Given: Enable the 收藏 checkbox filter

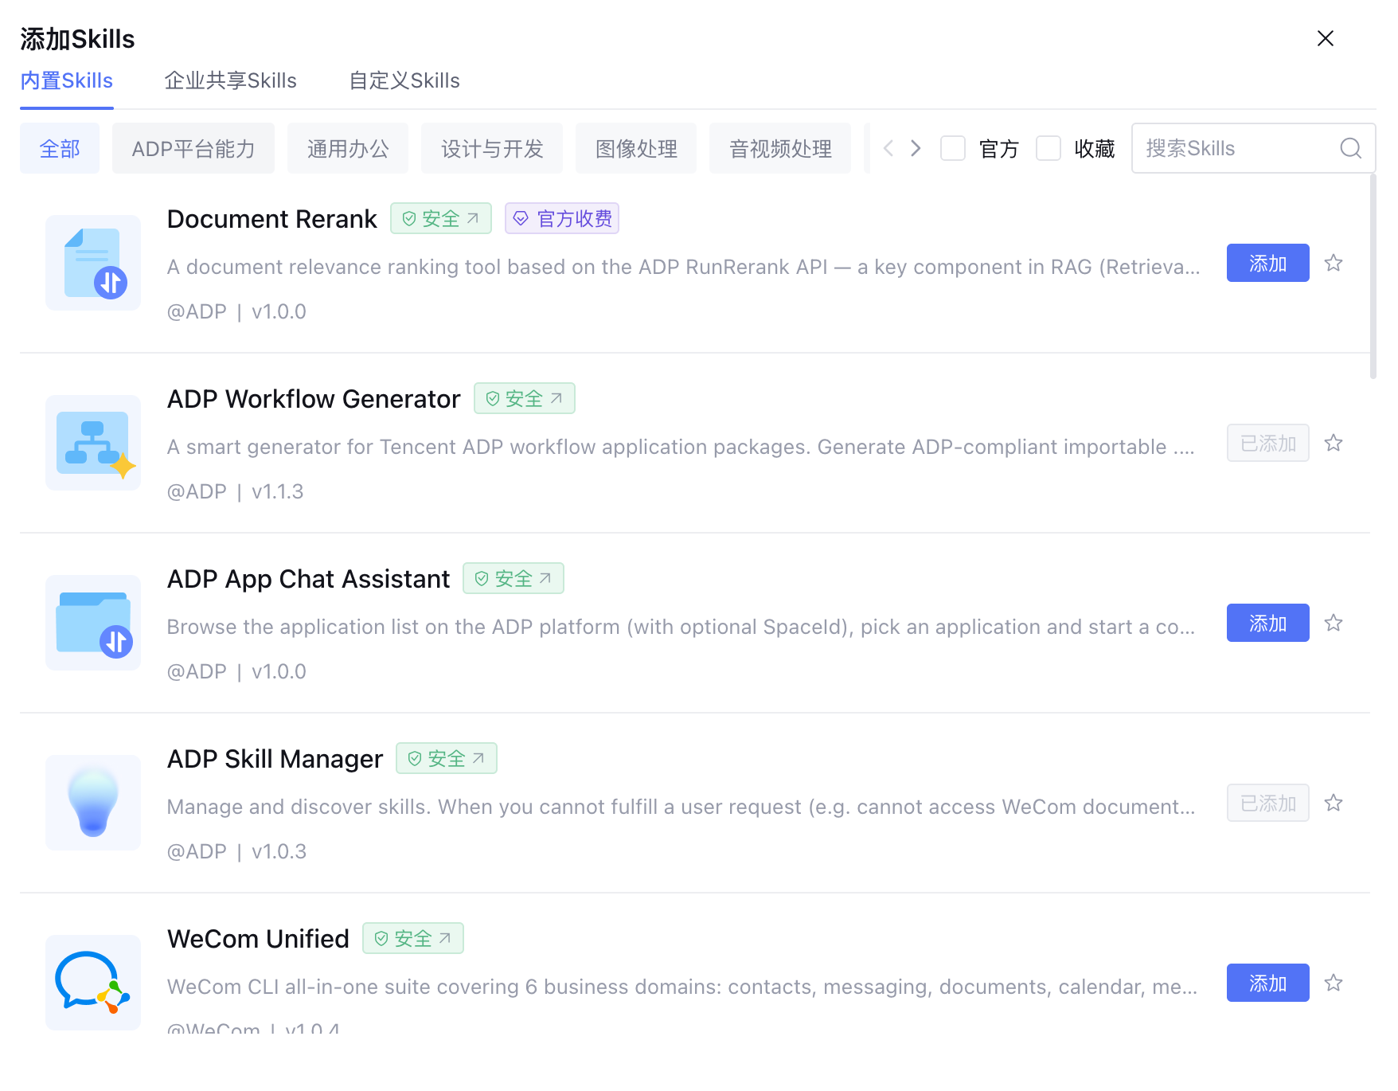Looking at the screenshot, I should (1048, 148).
